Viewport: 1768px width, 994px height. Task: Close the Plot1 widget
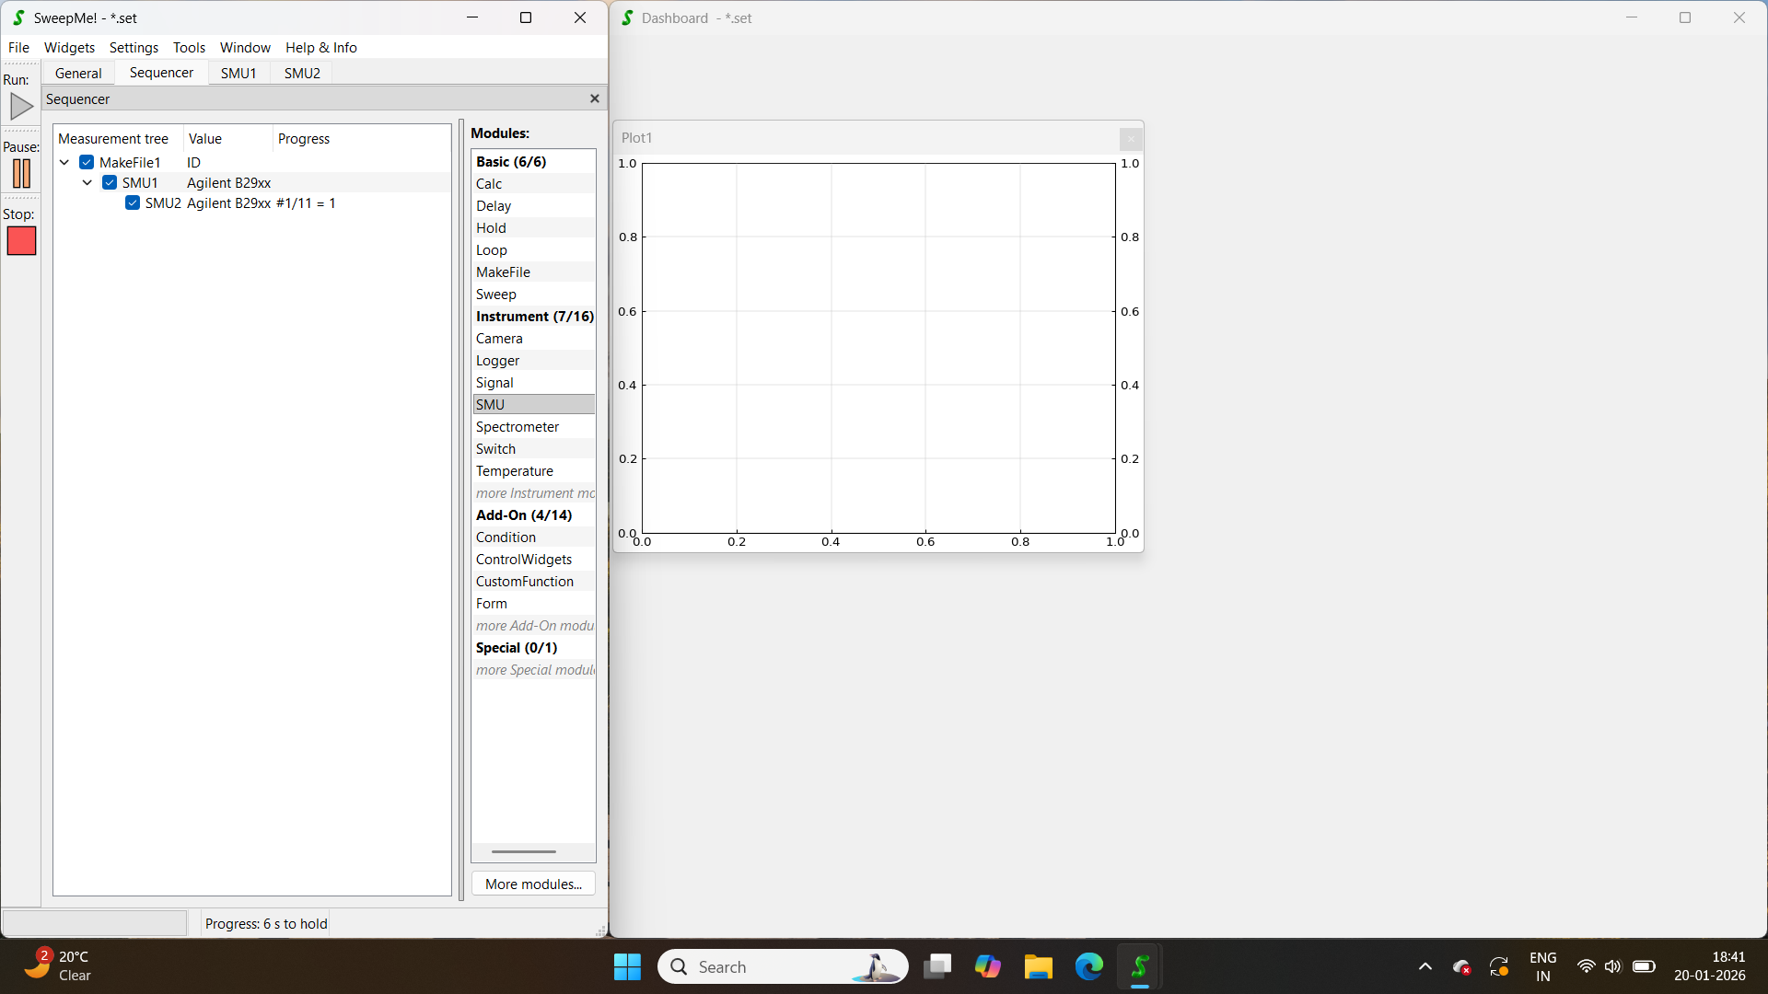tap(1131, 139)
